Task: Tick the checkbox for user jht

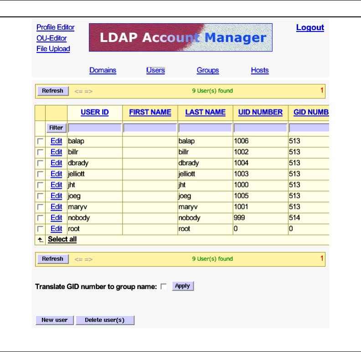Action: pos(40,185)
